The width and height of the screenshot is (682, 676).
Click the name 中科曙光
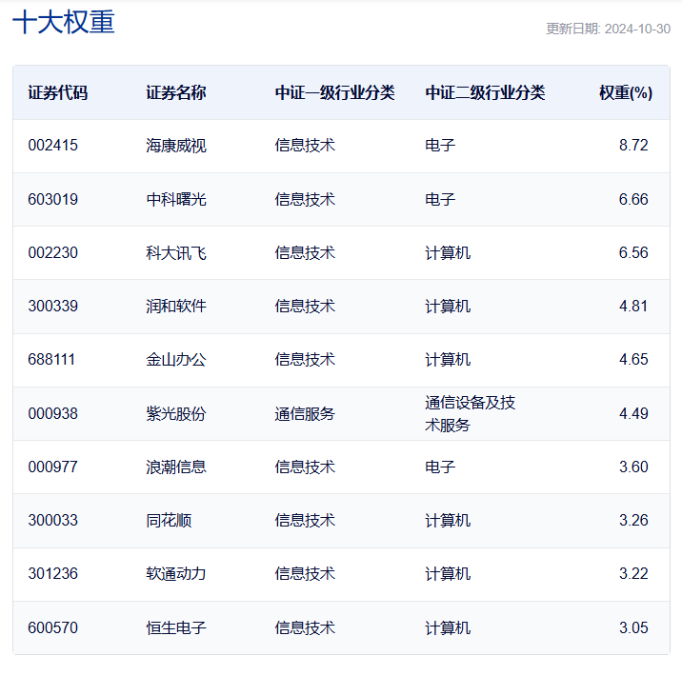click(x=176, y=200)
